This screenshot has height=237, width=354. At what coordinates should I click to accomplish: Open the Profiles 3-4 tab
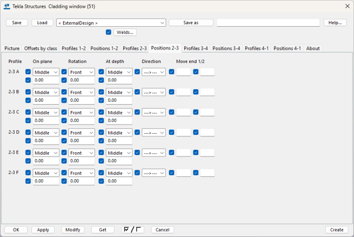click(x=195, y=48)
